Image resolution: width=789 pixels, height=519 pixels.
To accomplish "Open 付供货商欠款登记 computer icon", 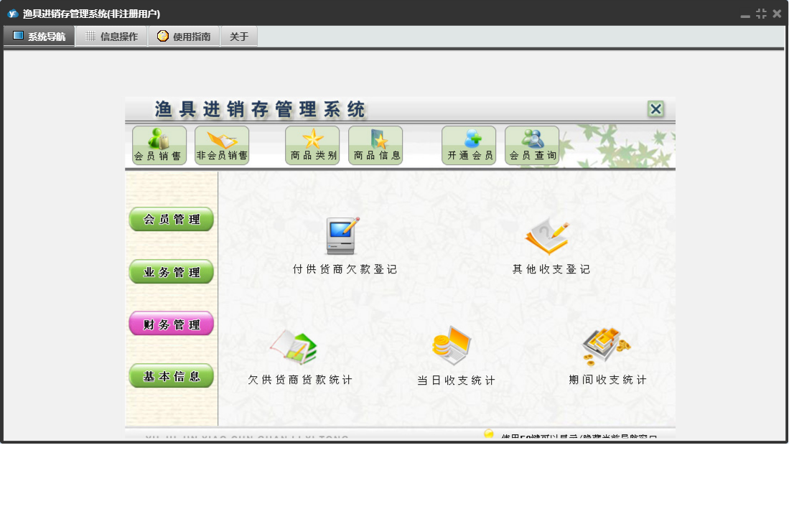I will [x=342, y=235].
